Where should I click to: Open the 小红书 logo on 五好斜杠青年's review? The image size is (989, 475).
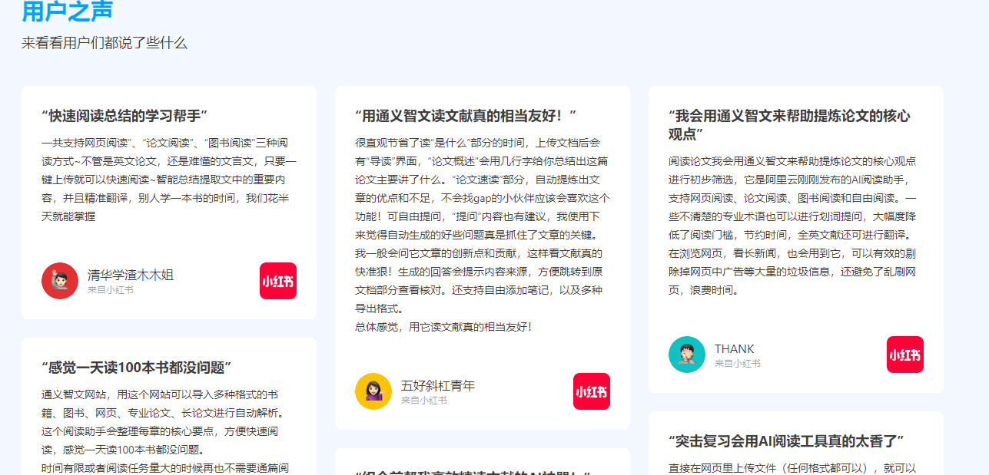[592, 391]
